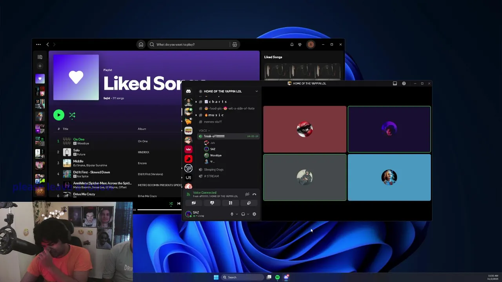Sort Spotify tracks by Title column header
Viewport: 502px width, 282px height.
click(x=65, y=129)
